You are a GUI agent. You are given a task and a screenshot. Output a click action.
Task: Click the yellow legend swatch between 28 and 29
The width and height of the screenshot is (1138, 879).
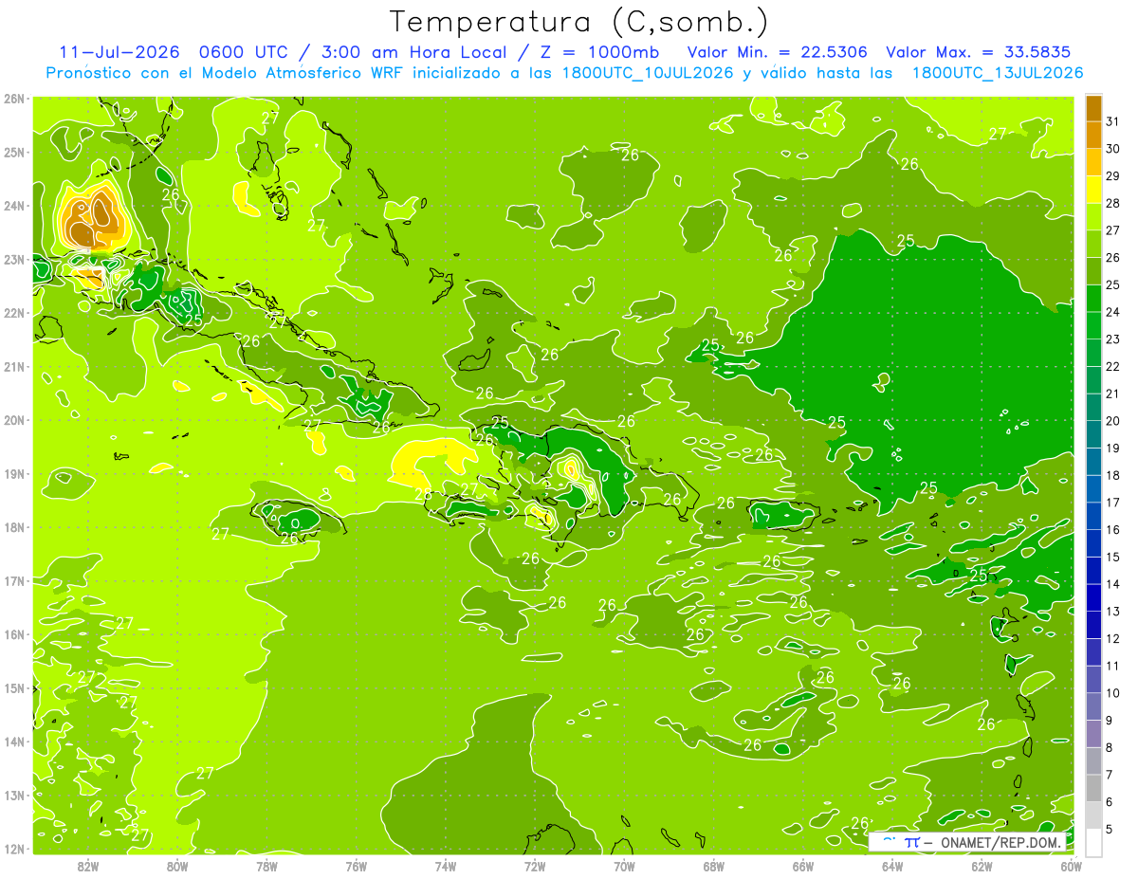[x=1093, y=190]
